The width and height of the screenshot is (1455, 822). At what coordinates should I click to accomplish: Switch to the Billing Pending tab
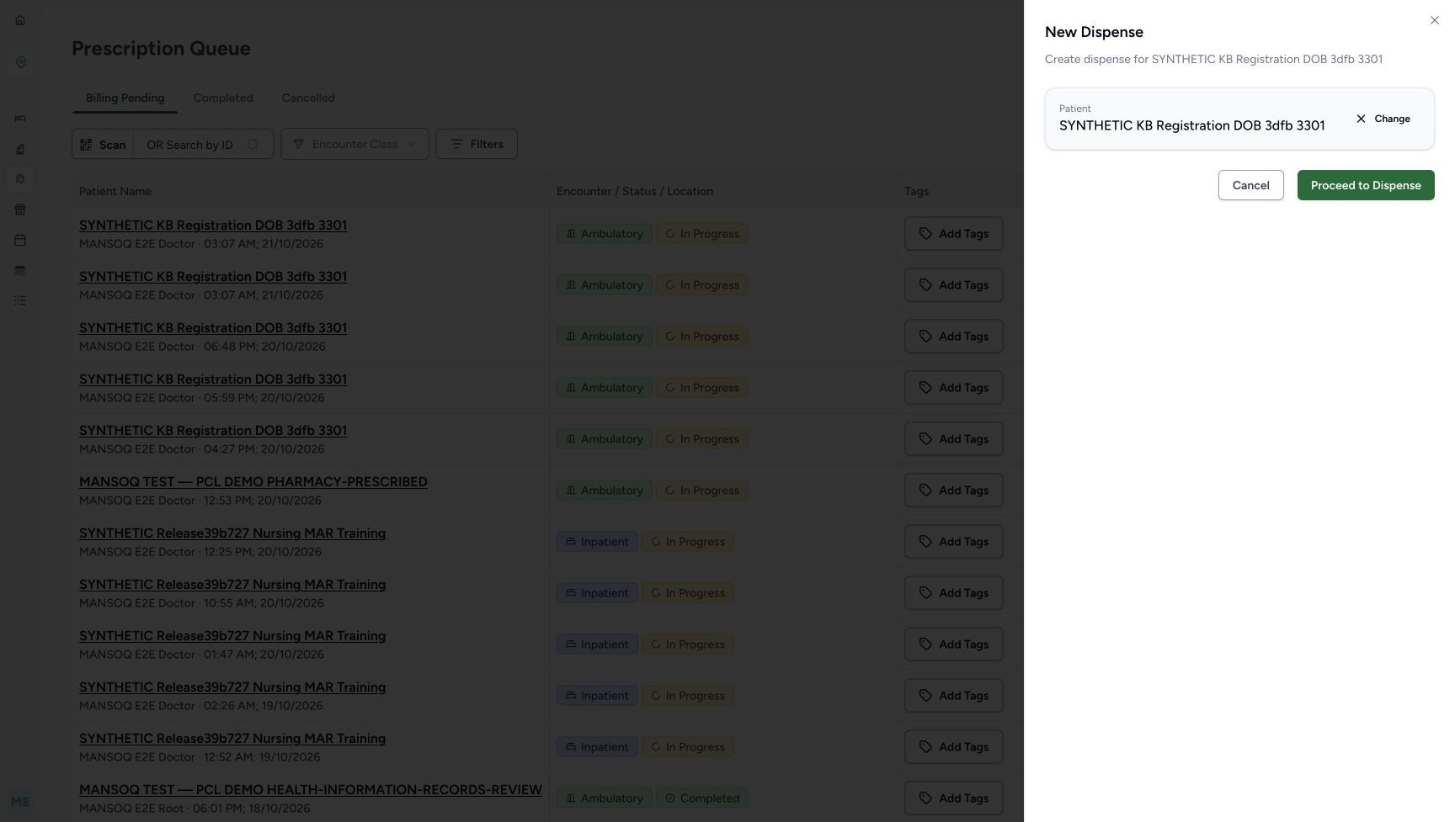pos(125,98)
